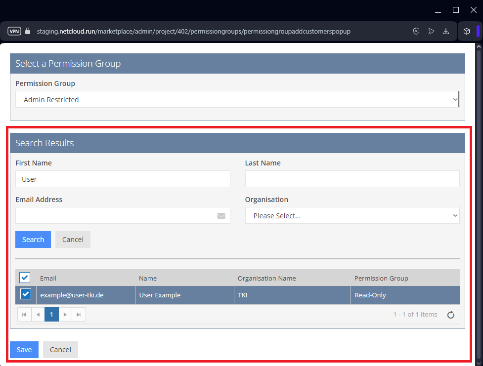The width and height of the screenshot is (483, 366).
Task: Click the send/flow arrow icon in address bar
Action: pyautogui.click(x=431, y=31)
